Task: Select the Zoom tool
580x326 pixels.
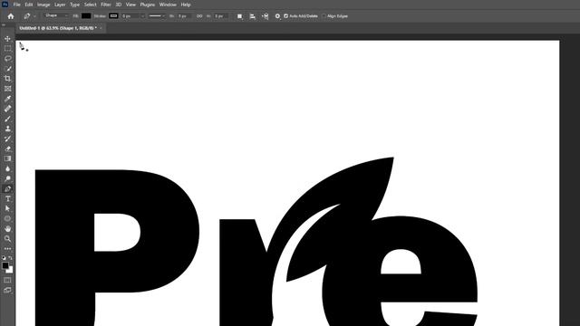Action: (x=7, y=239)
